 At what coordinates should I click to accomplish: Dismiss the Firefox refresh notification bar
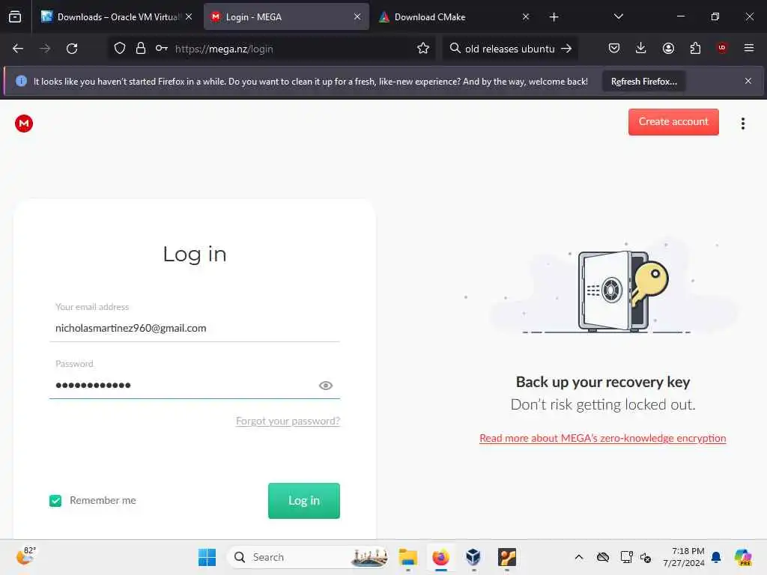coord(748,81)
